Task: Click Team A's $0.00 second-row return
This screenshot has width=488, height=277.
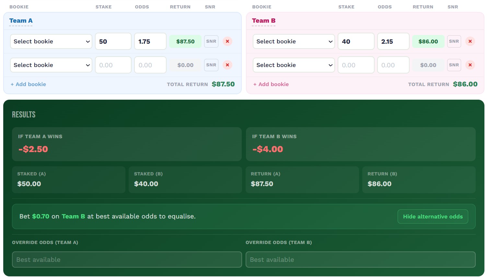Action: [x=185, y=65]
